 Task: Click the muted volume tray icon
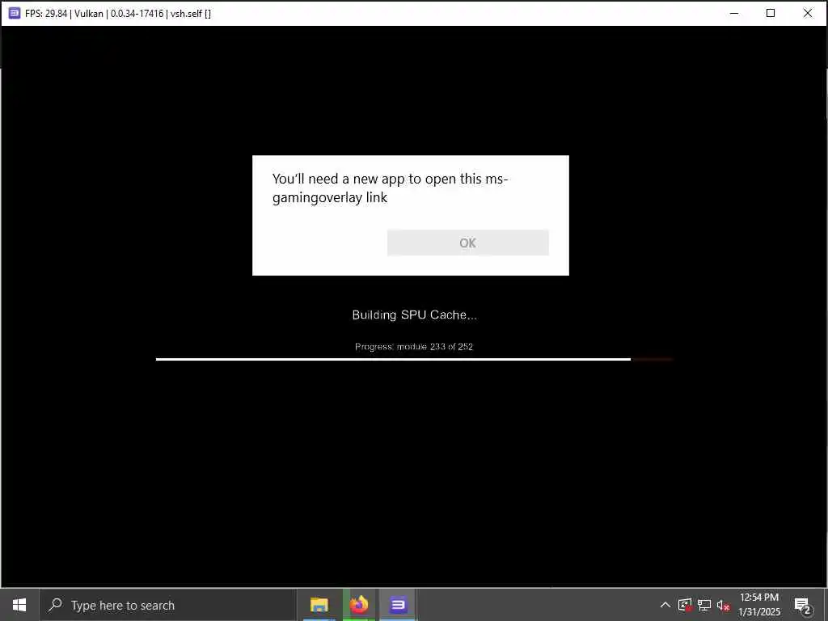724,605
